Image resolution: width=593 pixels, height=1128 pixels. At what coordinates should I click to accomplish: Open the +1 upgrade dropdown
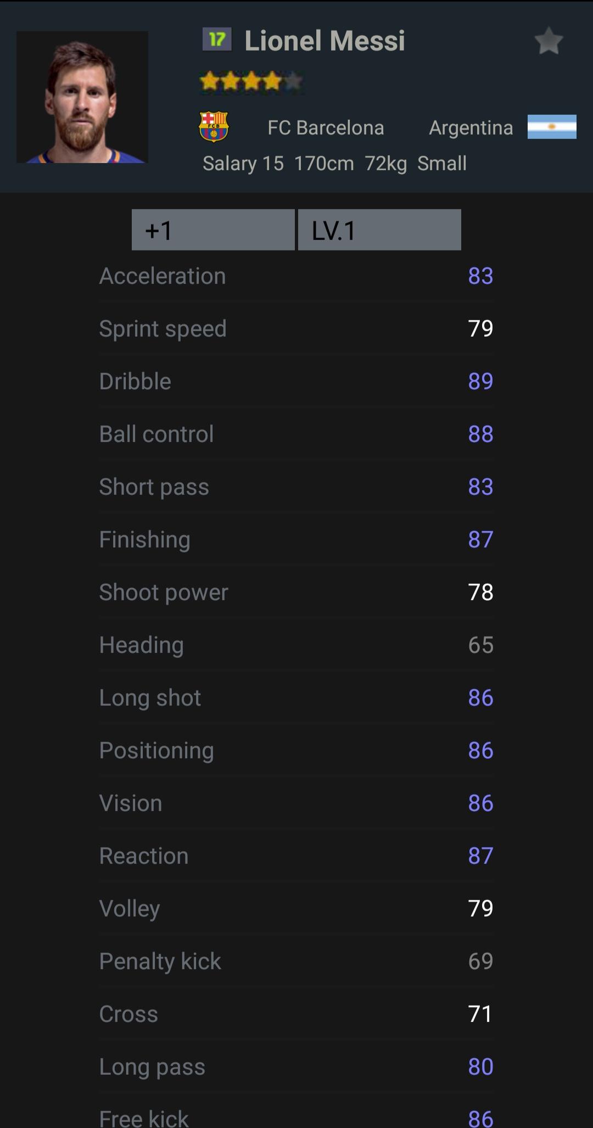point(213,230)
